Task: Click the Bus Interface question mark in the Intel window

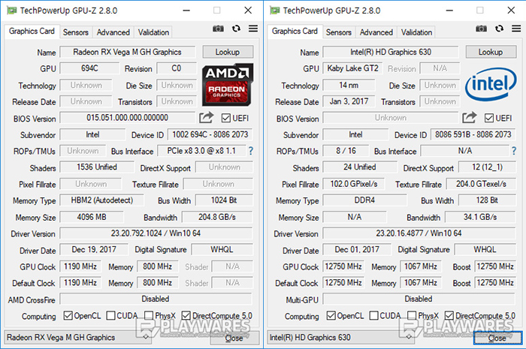Action: click(513, 151)
